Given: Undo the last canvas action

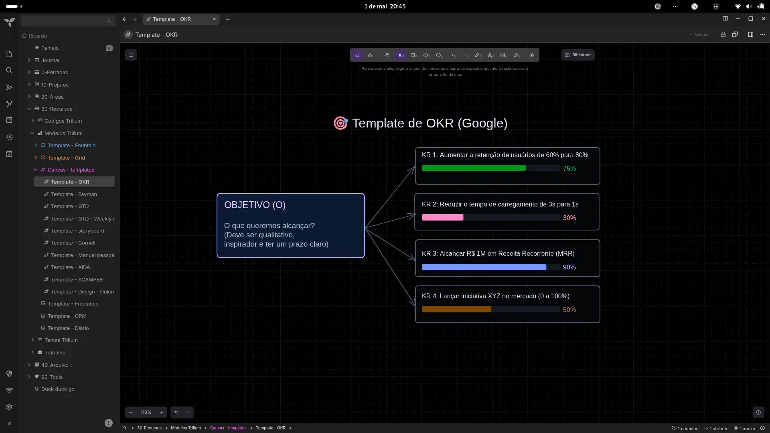Looking at the screenshot, I should click(176, 412).
